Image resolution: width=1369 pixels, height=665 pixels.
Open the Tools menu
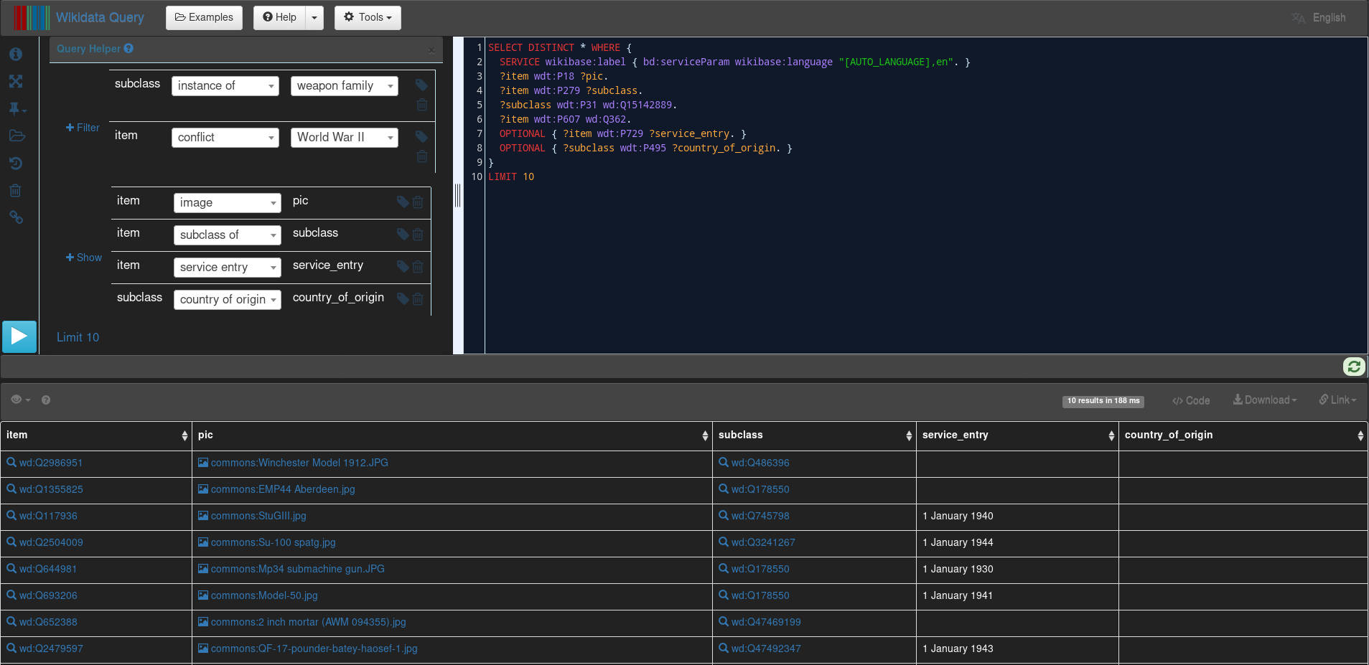[x=367, y=17]
